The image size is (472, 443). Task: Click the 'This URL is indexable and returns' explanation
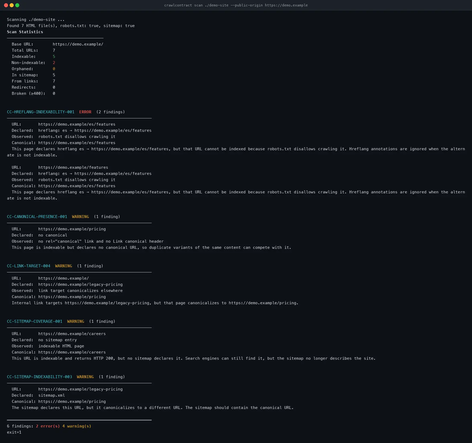point(194,358)
